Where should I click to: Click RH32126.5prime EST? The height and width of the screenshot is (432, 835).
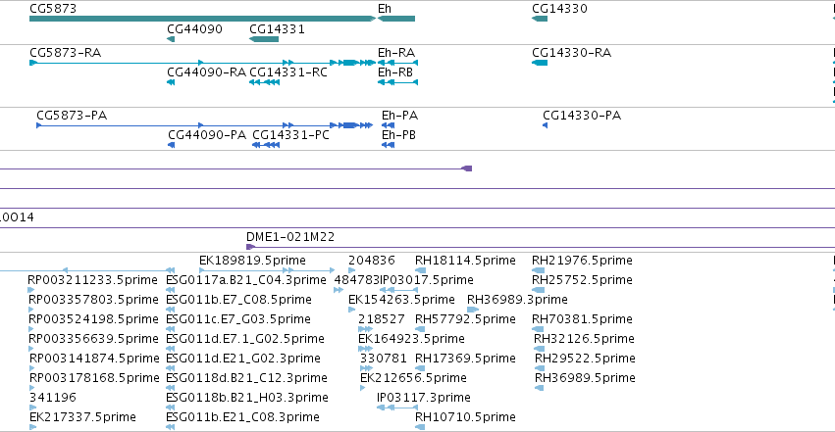539,349
